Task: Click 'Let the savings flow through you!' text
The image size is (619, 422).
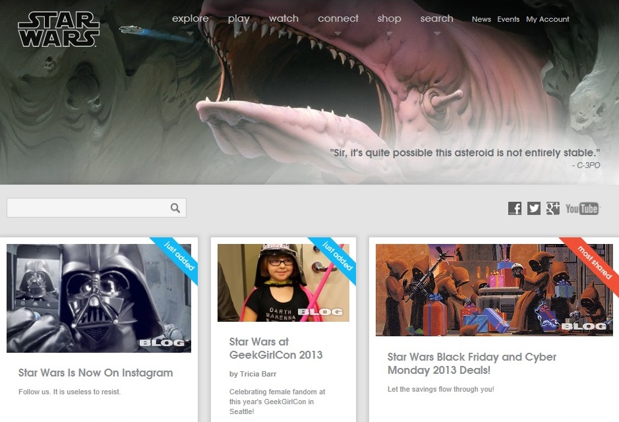Action: click(440, 389)
